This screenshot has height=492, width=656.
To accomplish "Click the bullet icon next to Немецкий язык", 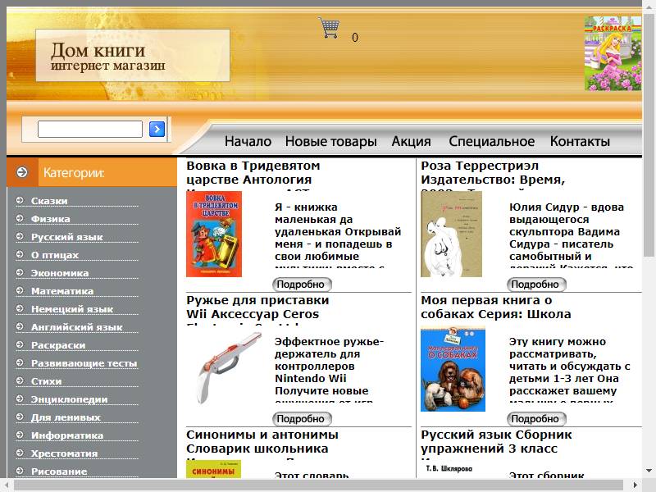I will [x=20, y=308].
